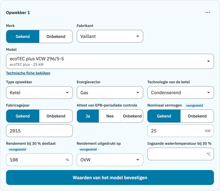Viewport: 220px width, 191px height.
Task: Focus the Nominaal vermogen field with 25 kW
Action: pos(180,131)
